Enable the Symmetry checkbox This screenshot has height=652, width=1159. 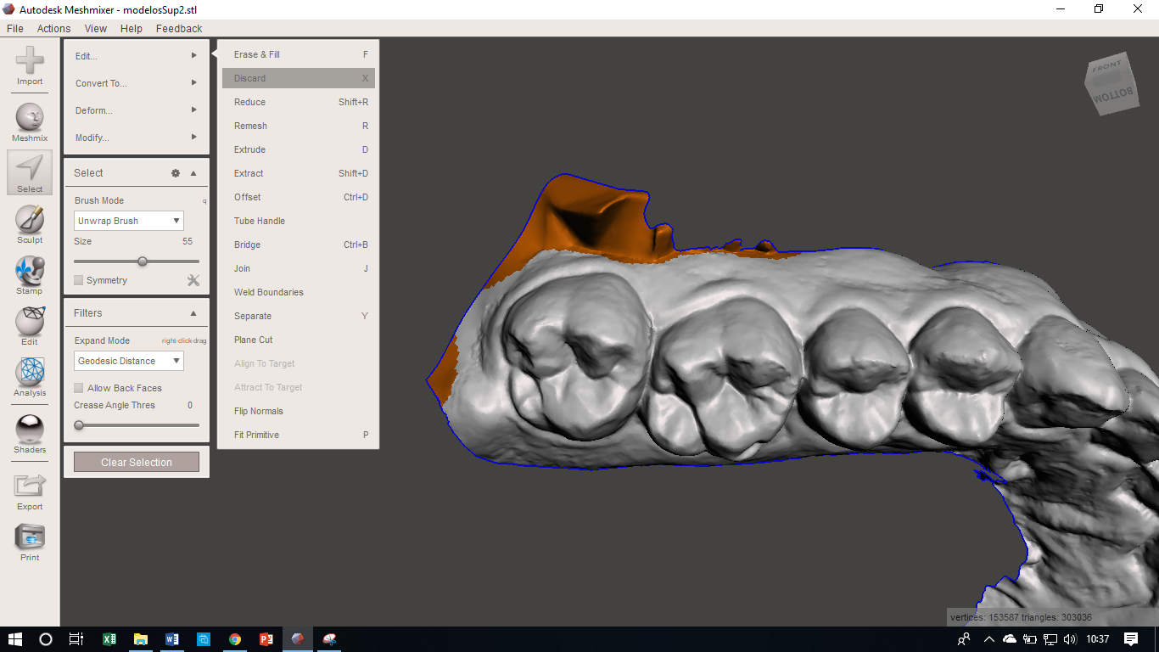pyautogui.click(x=79, y=280)
